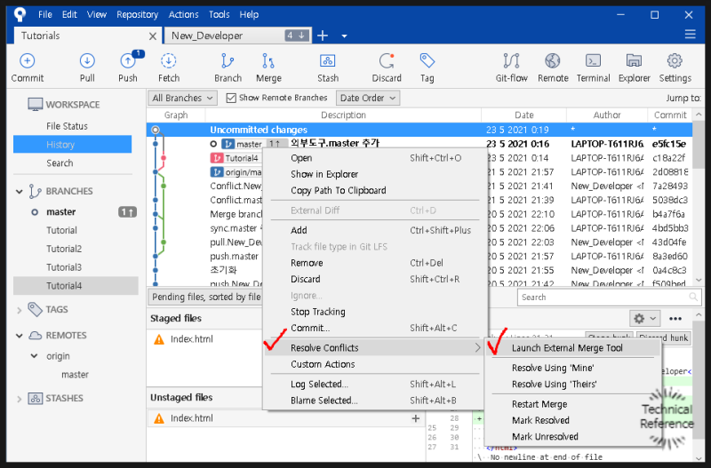Viewport: 711px width, 468px height.
Task: Open the Repository menu
Action: click(137, 14)
